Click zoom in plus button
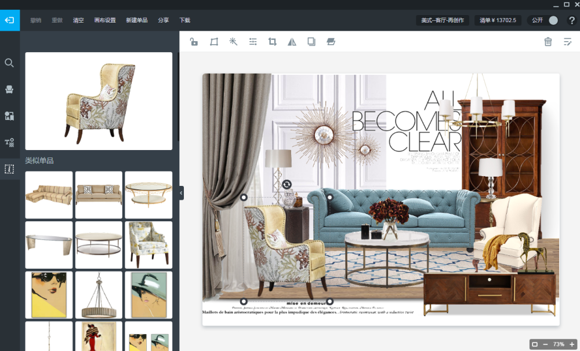Screen dimensions: 580x351 (572, 345)
